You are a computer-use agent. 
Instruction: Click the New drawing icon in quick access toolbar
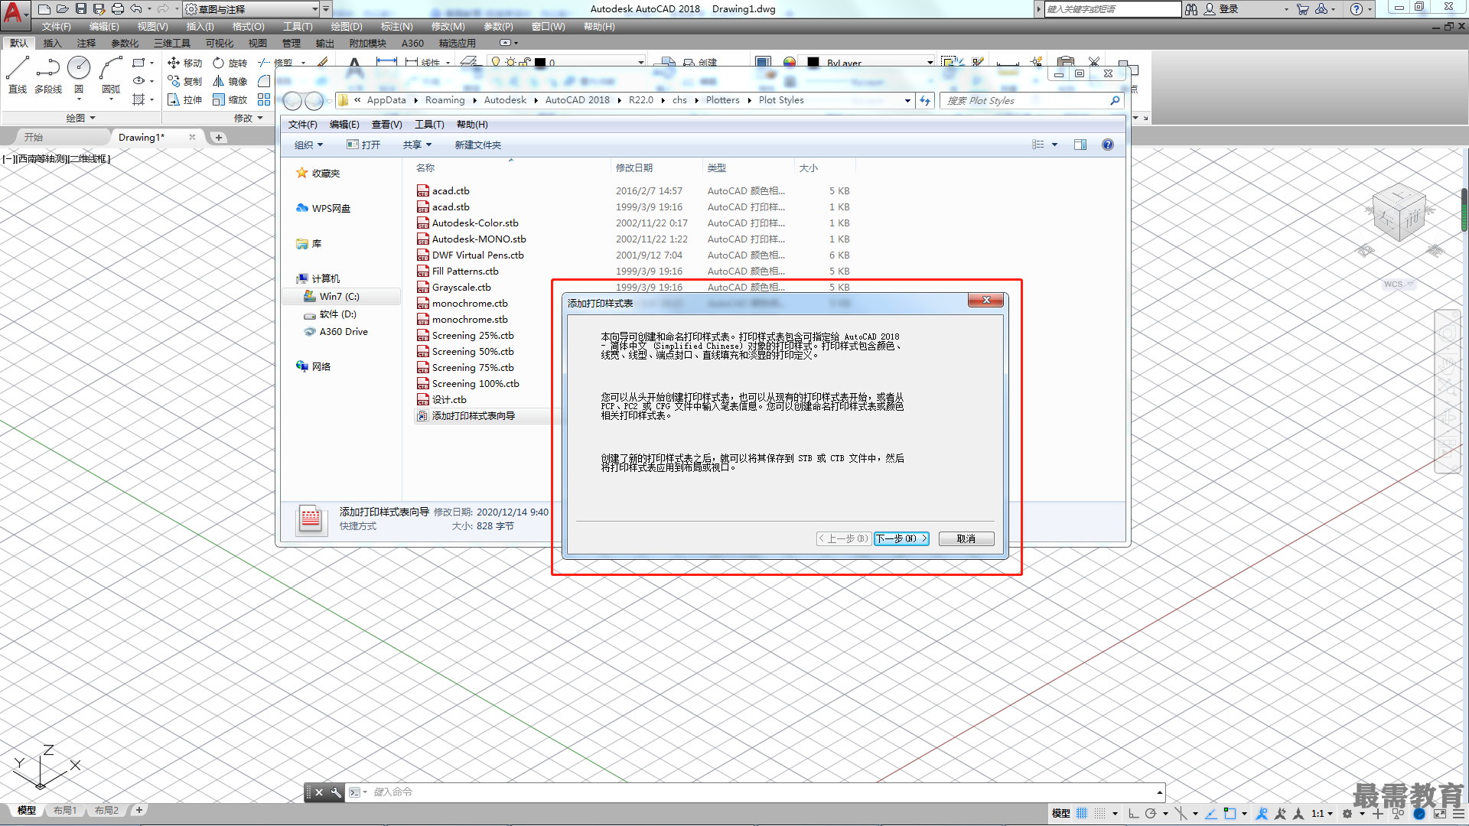[44, 9]
